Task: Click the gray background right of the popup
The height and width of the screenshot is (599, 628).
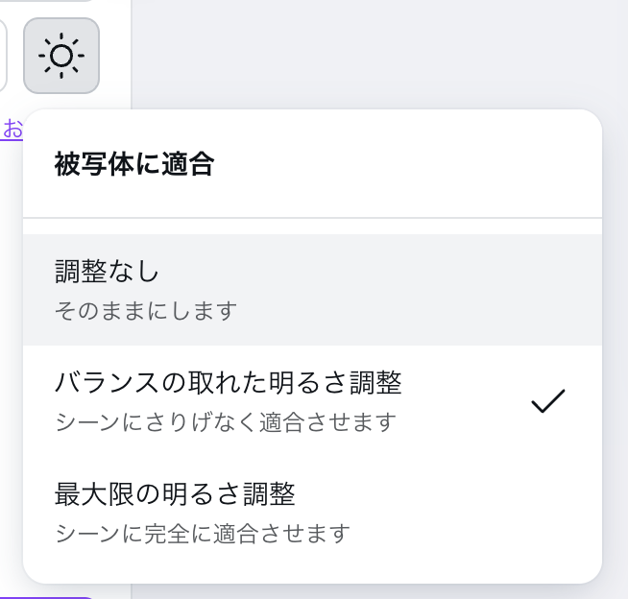Action: 616,336
